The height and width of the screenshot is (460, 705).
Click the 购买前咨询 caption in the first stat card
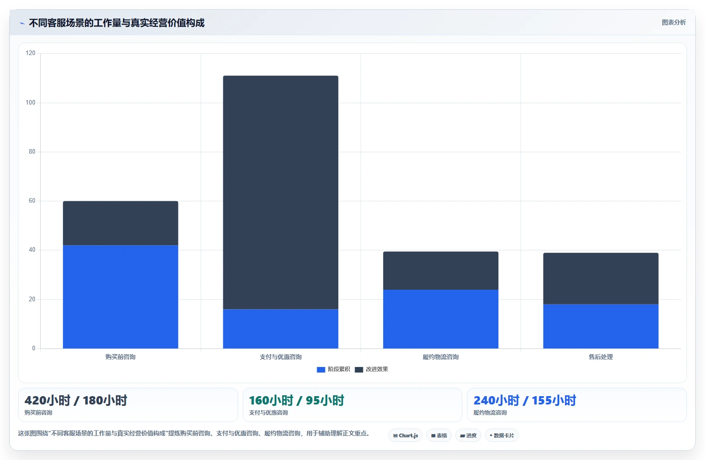(38, 412)
